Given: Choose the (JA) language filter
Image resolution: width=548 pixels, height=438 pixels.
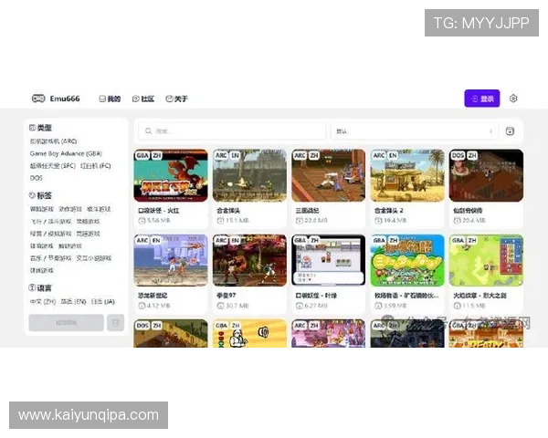Looking at the screenshot, I should pyautogui.click(x=102, y=301).
